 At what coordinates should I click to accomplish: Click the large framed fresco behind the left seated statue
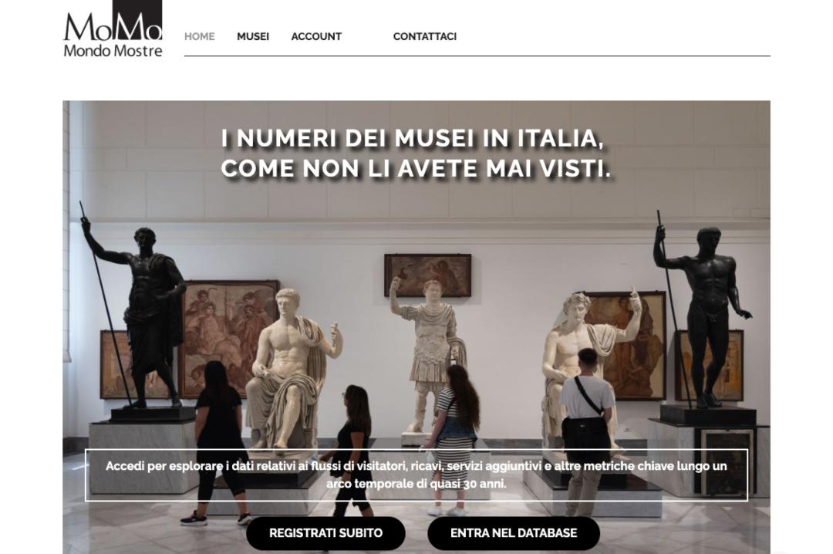(x=228, y=335)
